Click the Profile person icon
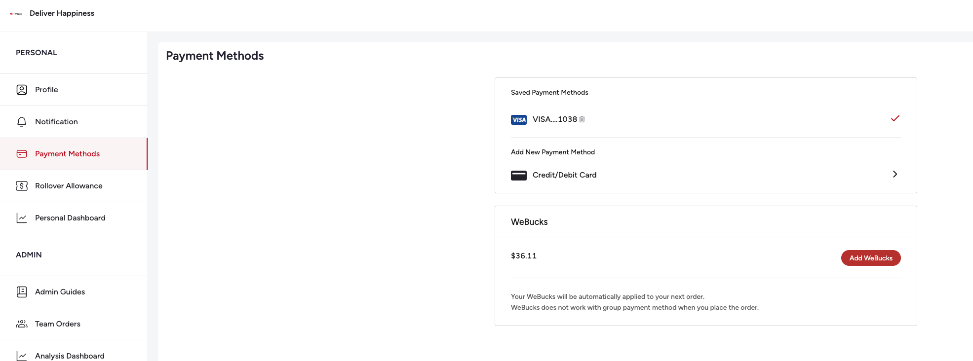The image size is (973, 361). (x=22, y=90)
